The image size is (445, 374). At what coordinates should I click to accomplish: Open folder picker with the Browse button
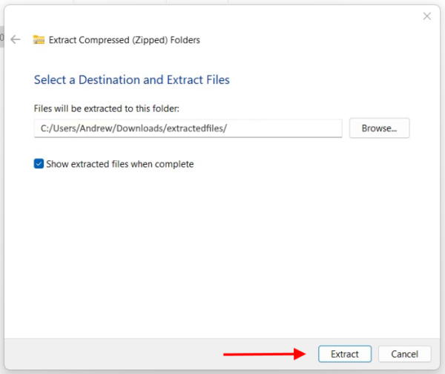point(380,128)
